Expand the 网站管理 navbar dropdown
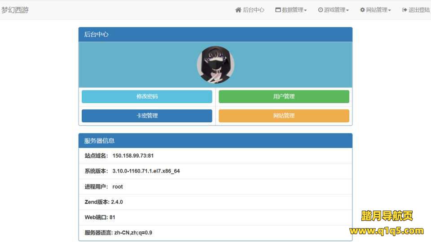 [x=375, y=10]
